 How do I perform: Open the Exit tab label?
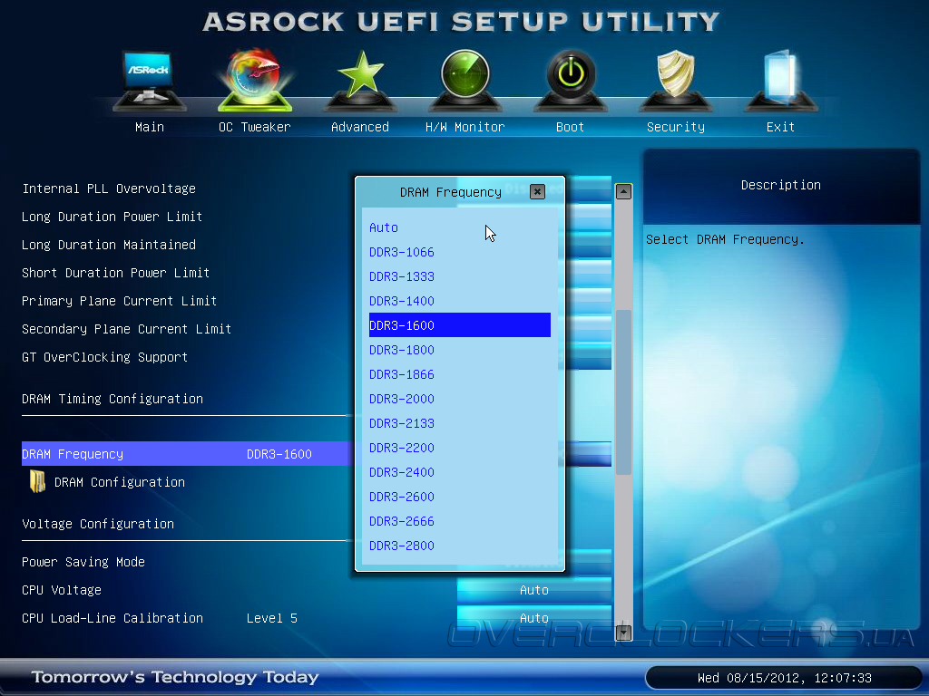[781, 127]
